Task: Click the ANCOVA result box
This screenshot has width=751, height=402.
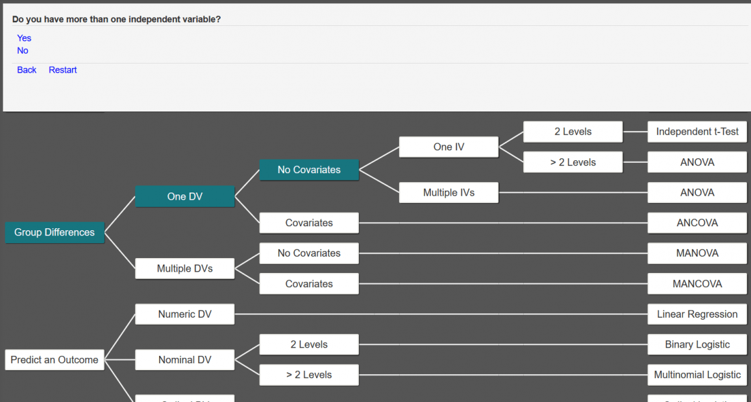Action: pyautogui.click(x=697, y=223)
